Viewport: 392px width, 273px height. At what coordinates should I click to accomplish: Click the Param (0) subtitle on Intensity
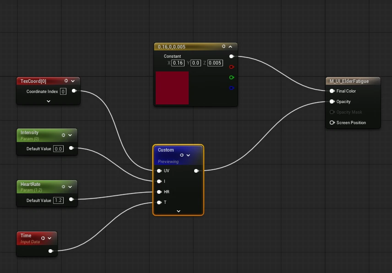(x=30, y=138)
